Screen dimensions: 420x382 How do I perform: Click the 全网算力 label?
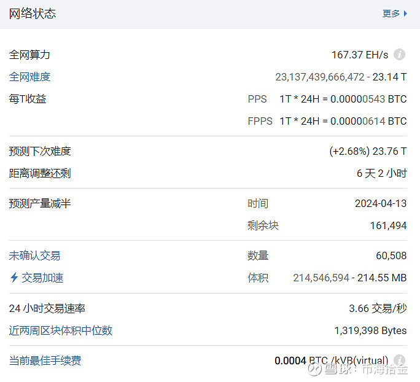[x=29, y=55]
